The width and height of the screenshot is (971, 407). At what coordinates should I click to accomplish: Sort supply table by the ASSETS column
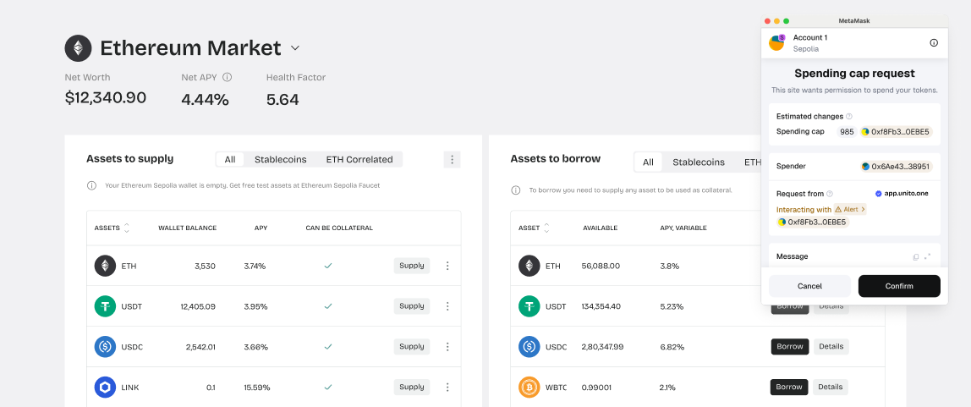coord(127,228)
